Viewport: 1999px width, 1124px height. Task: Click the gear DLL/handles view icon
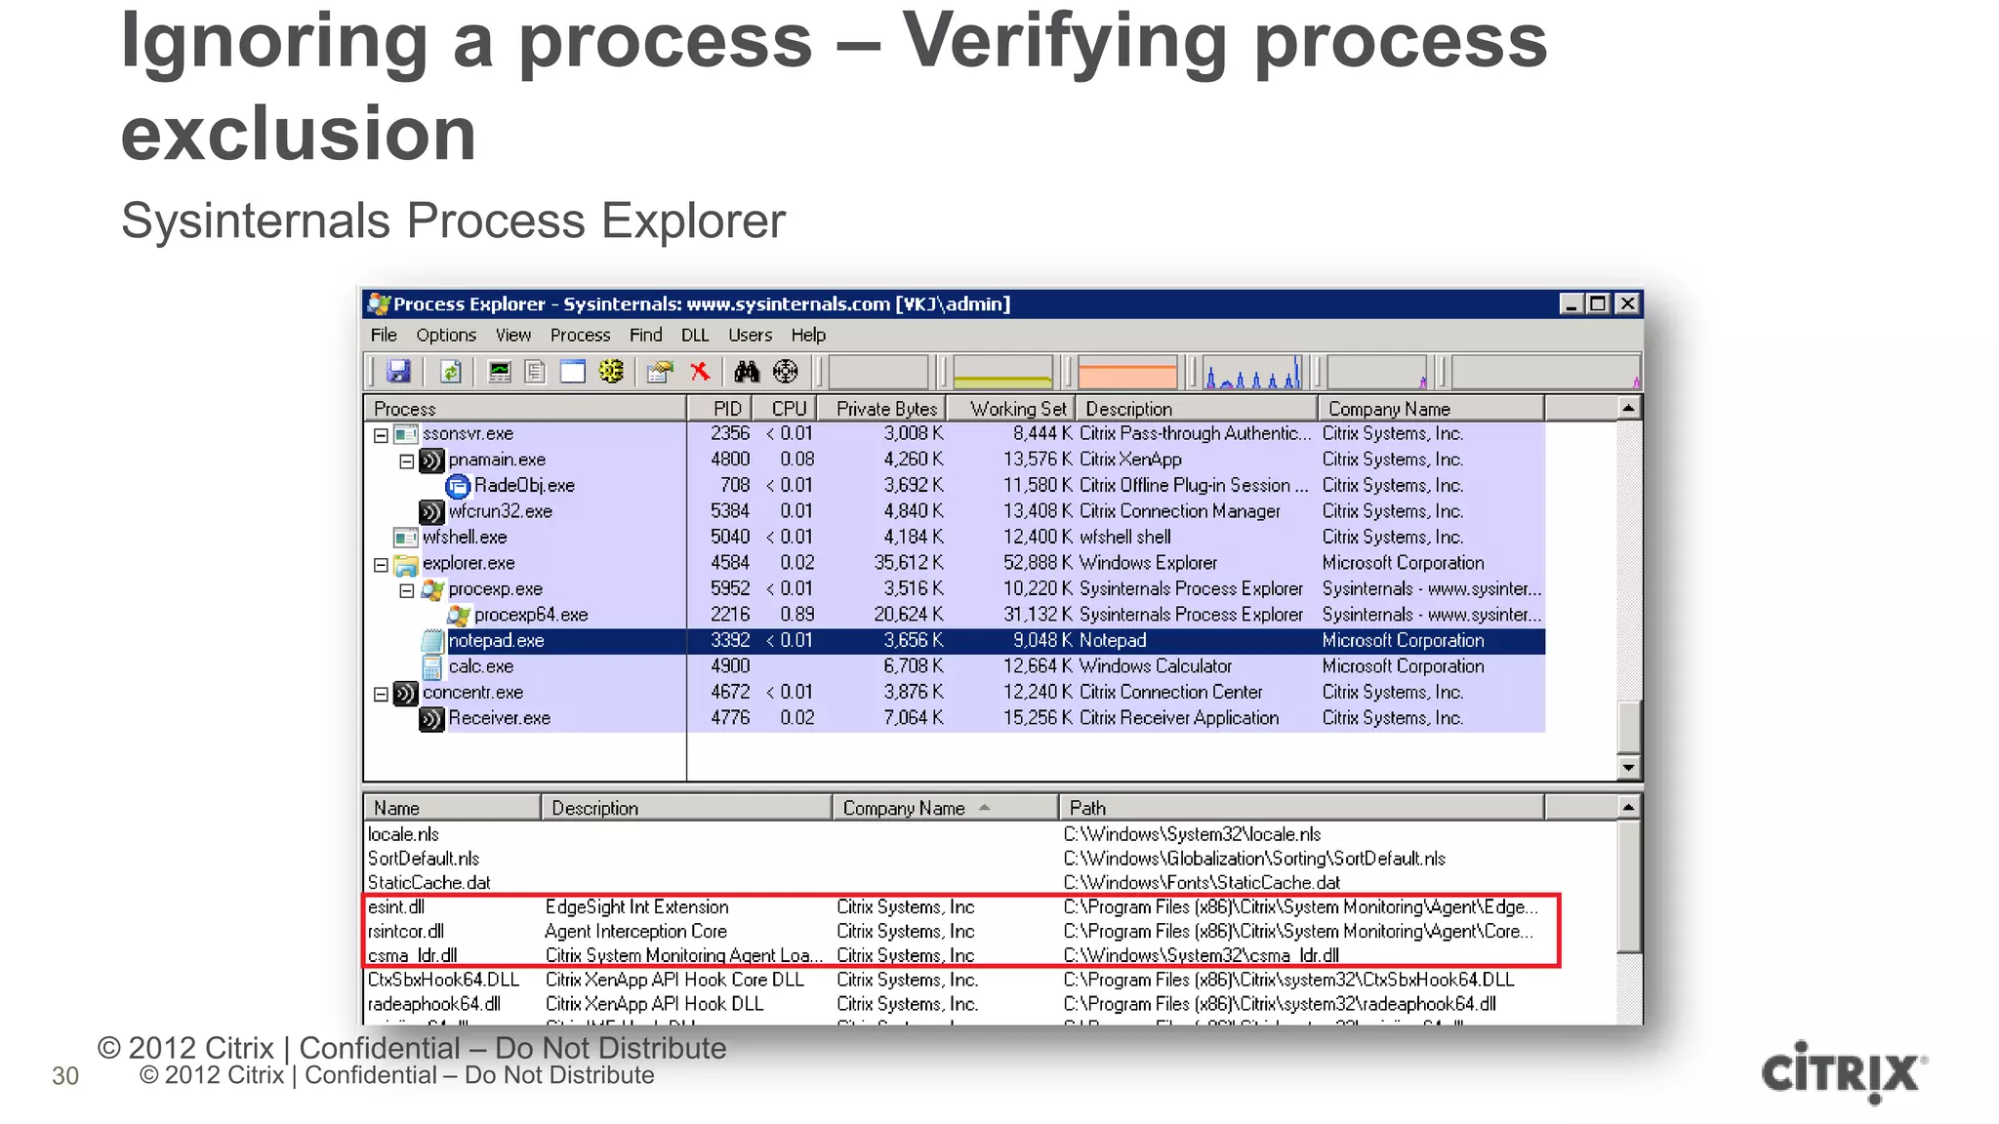point(611,372)
